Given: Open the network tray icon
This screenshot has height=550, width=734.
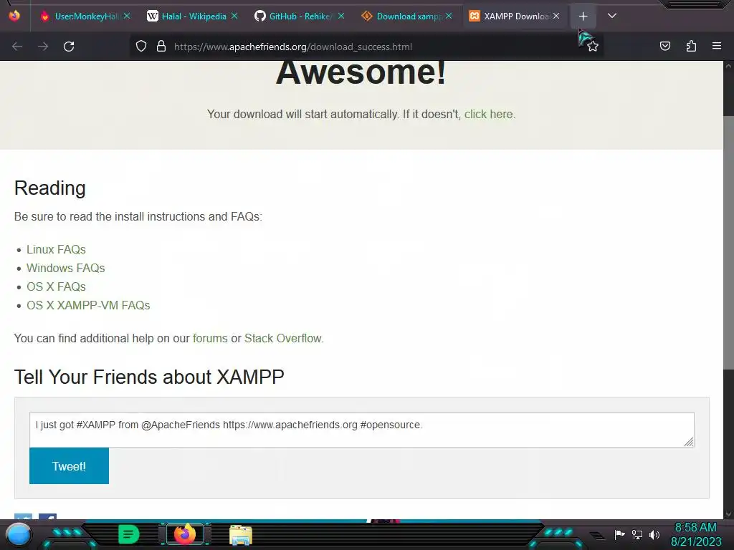Looking at the screenshot, I should (x=637, y=534).
